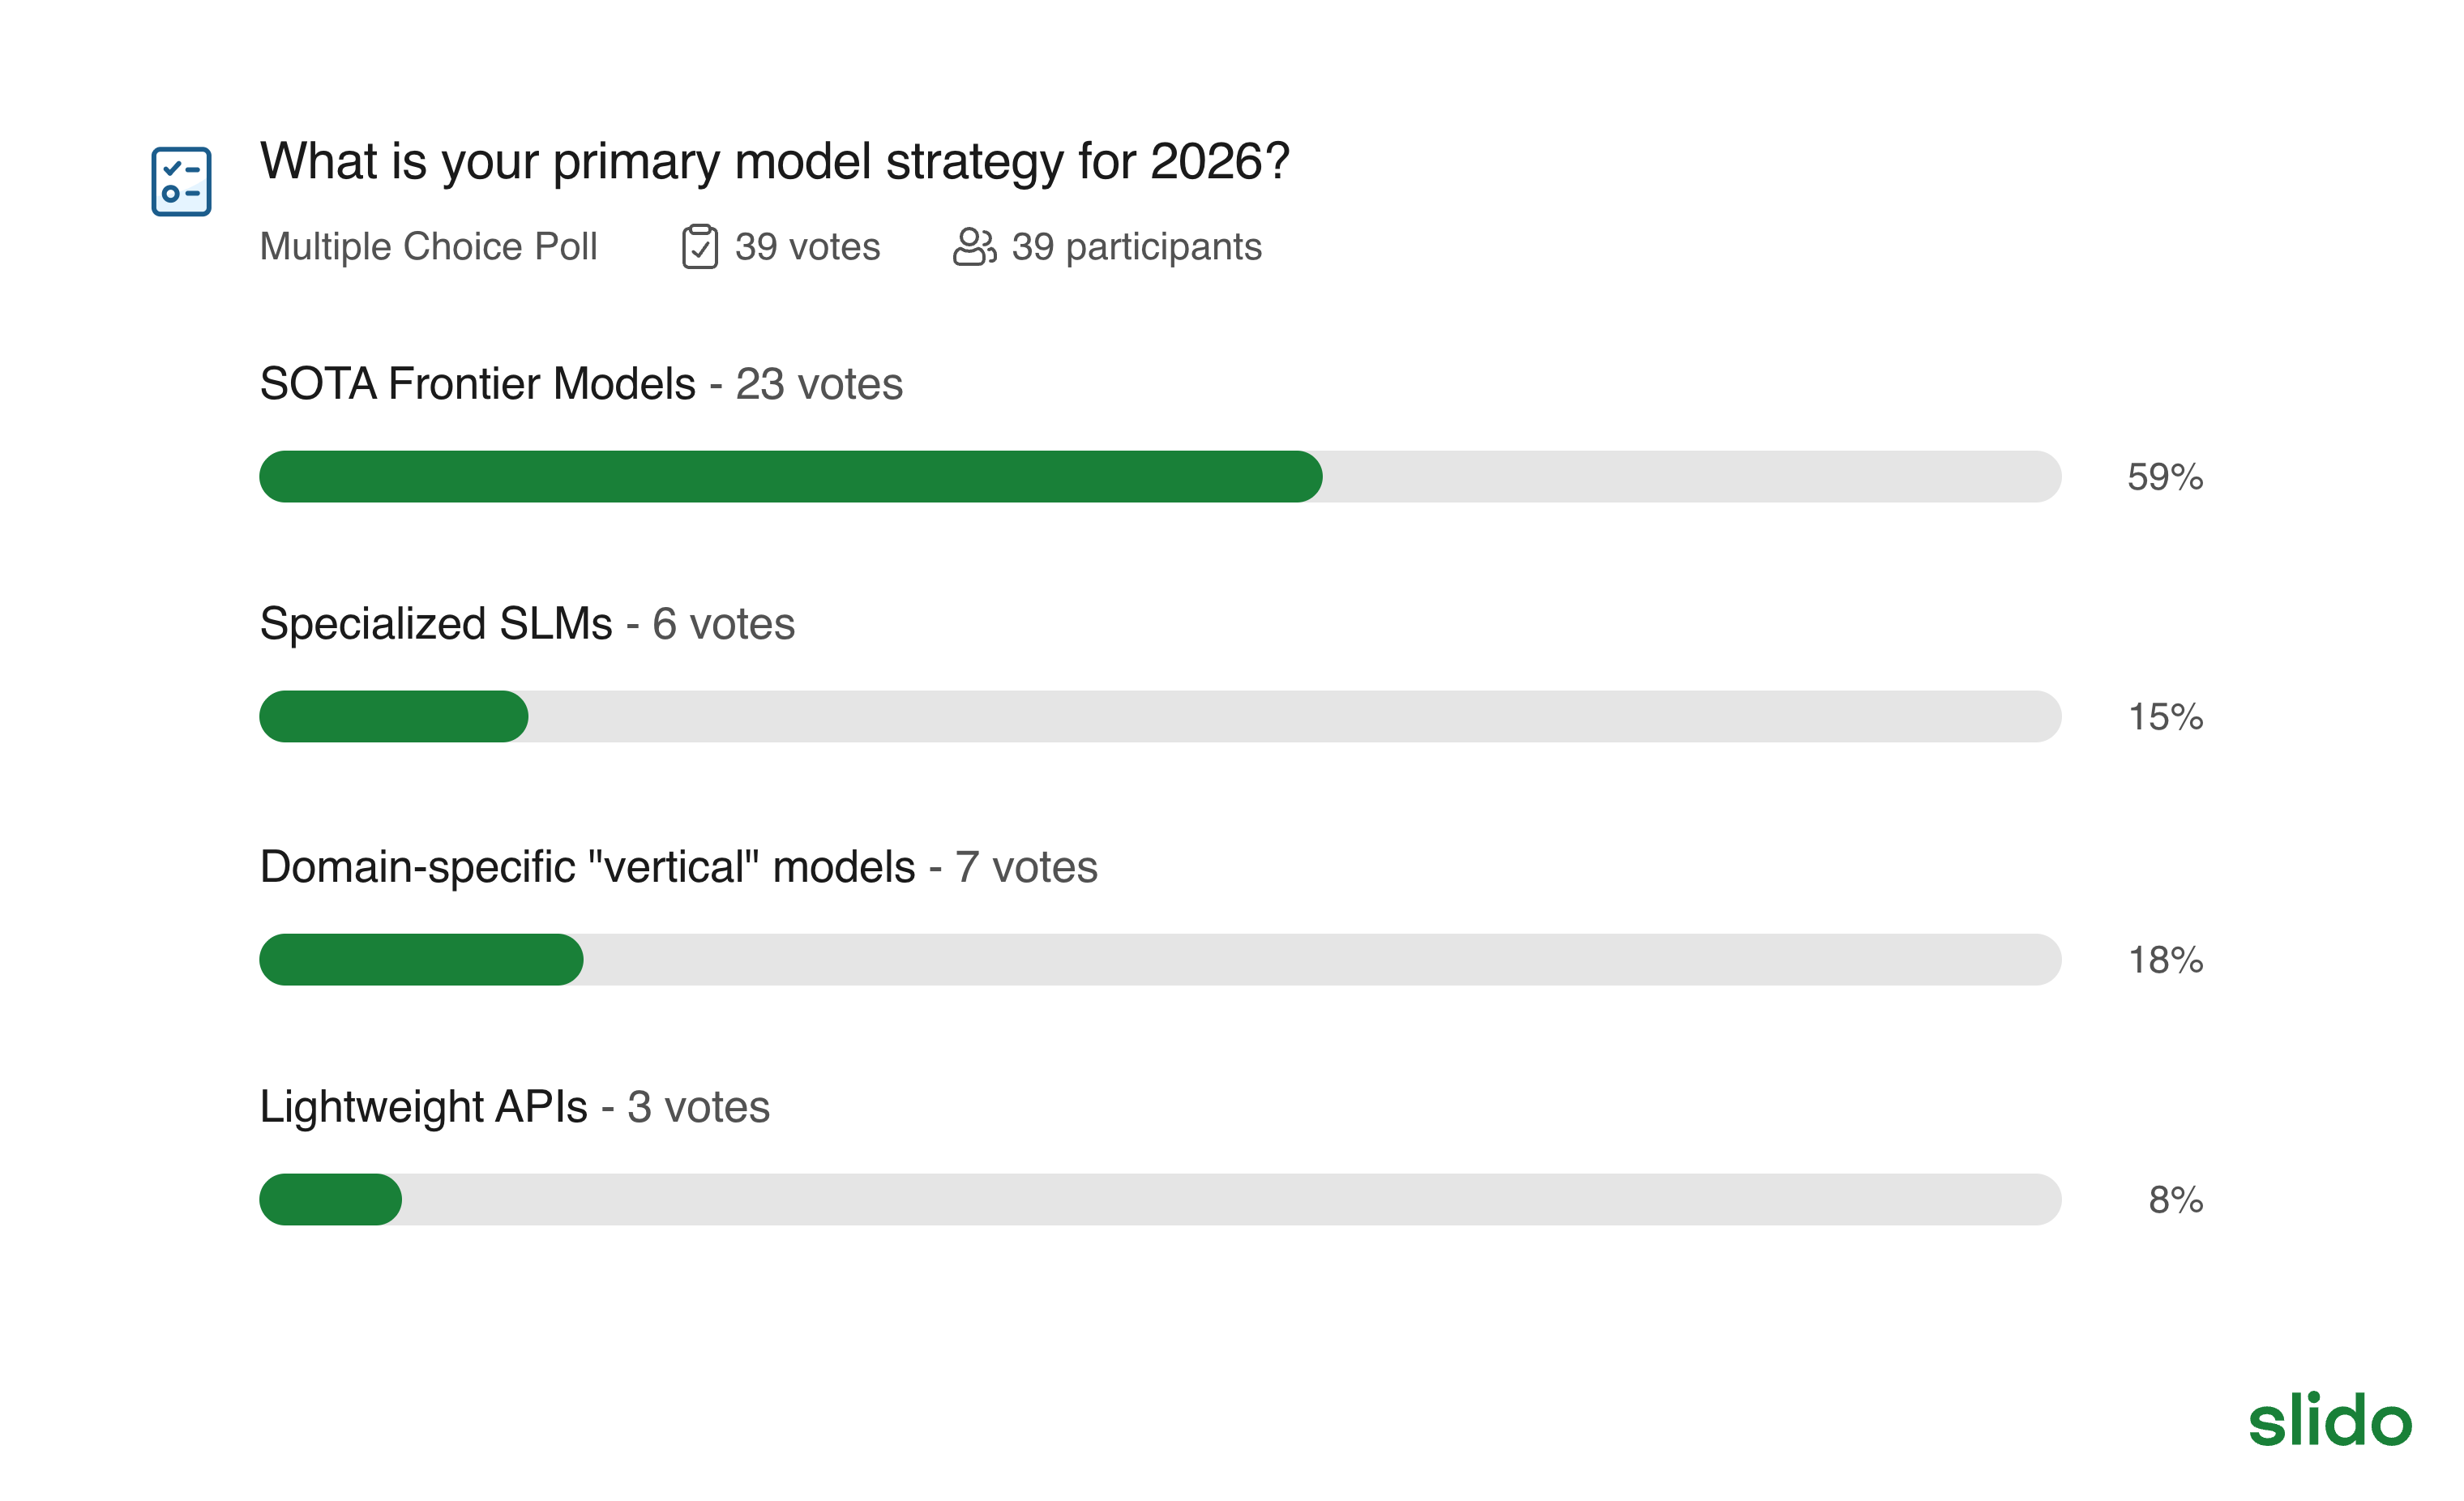The image size is (2464, 1501).
Task: Click the poll checklist icon
Action: tap(181, 181)
